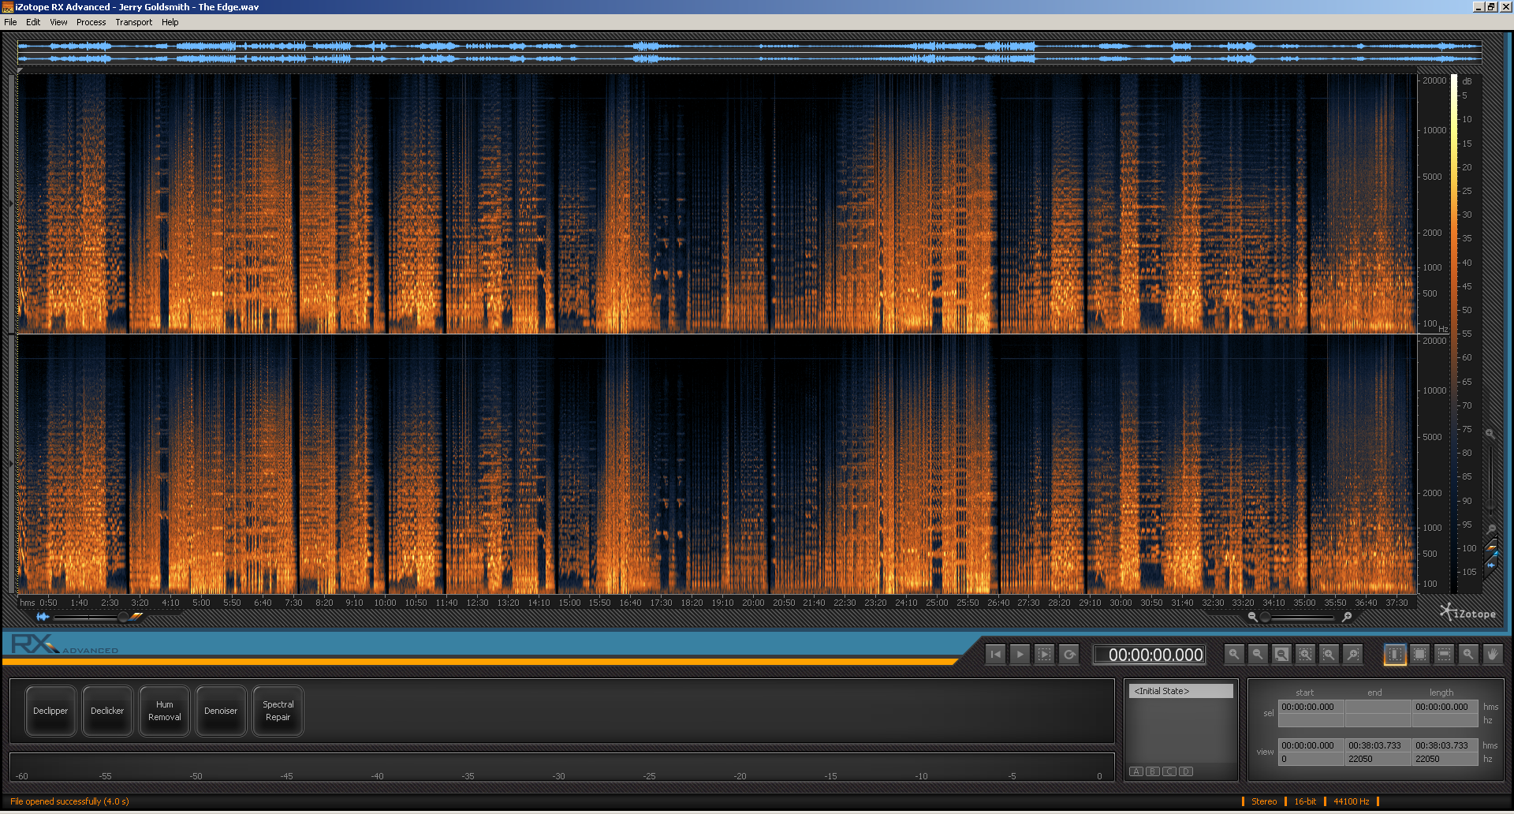Toggle compare slot C
1514x814 pixels.
point(1169,771)
